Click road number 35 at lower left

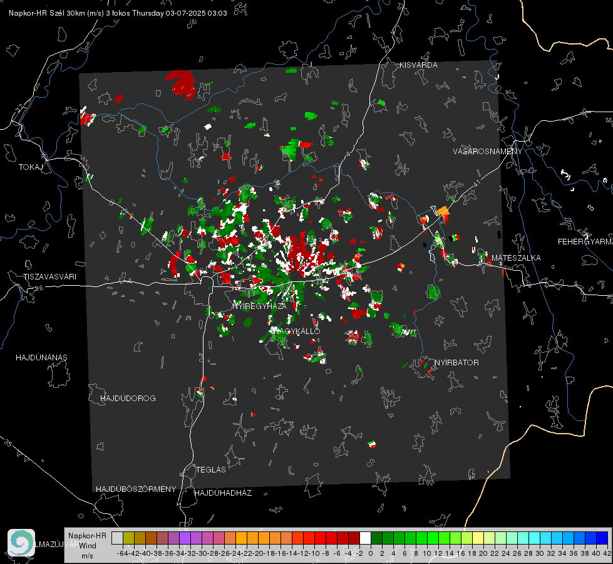coord(8,444)
